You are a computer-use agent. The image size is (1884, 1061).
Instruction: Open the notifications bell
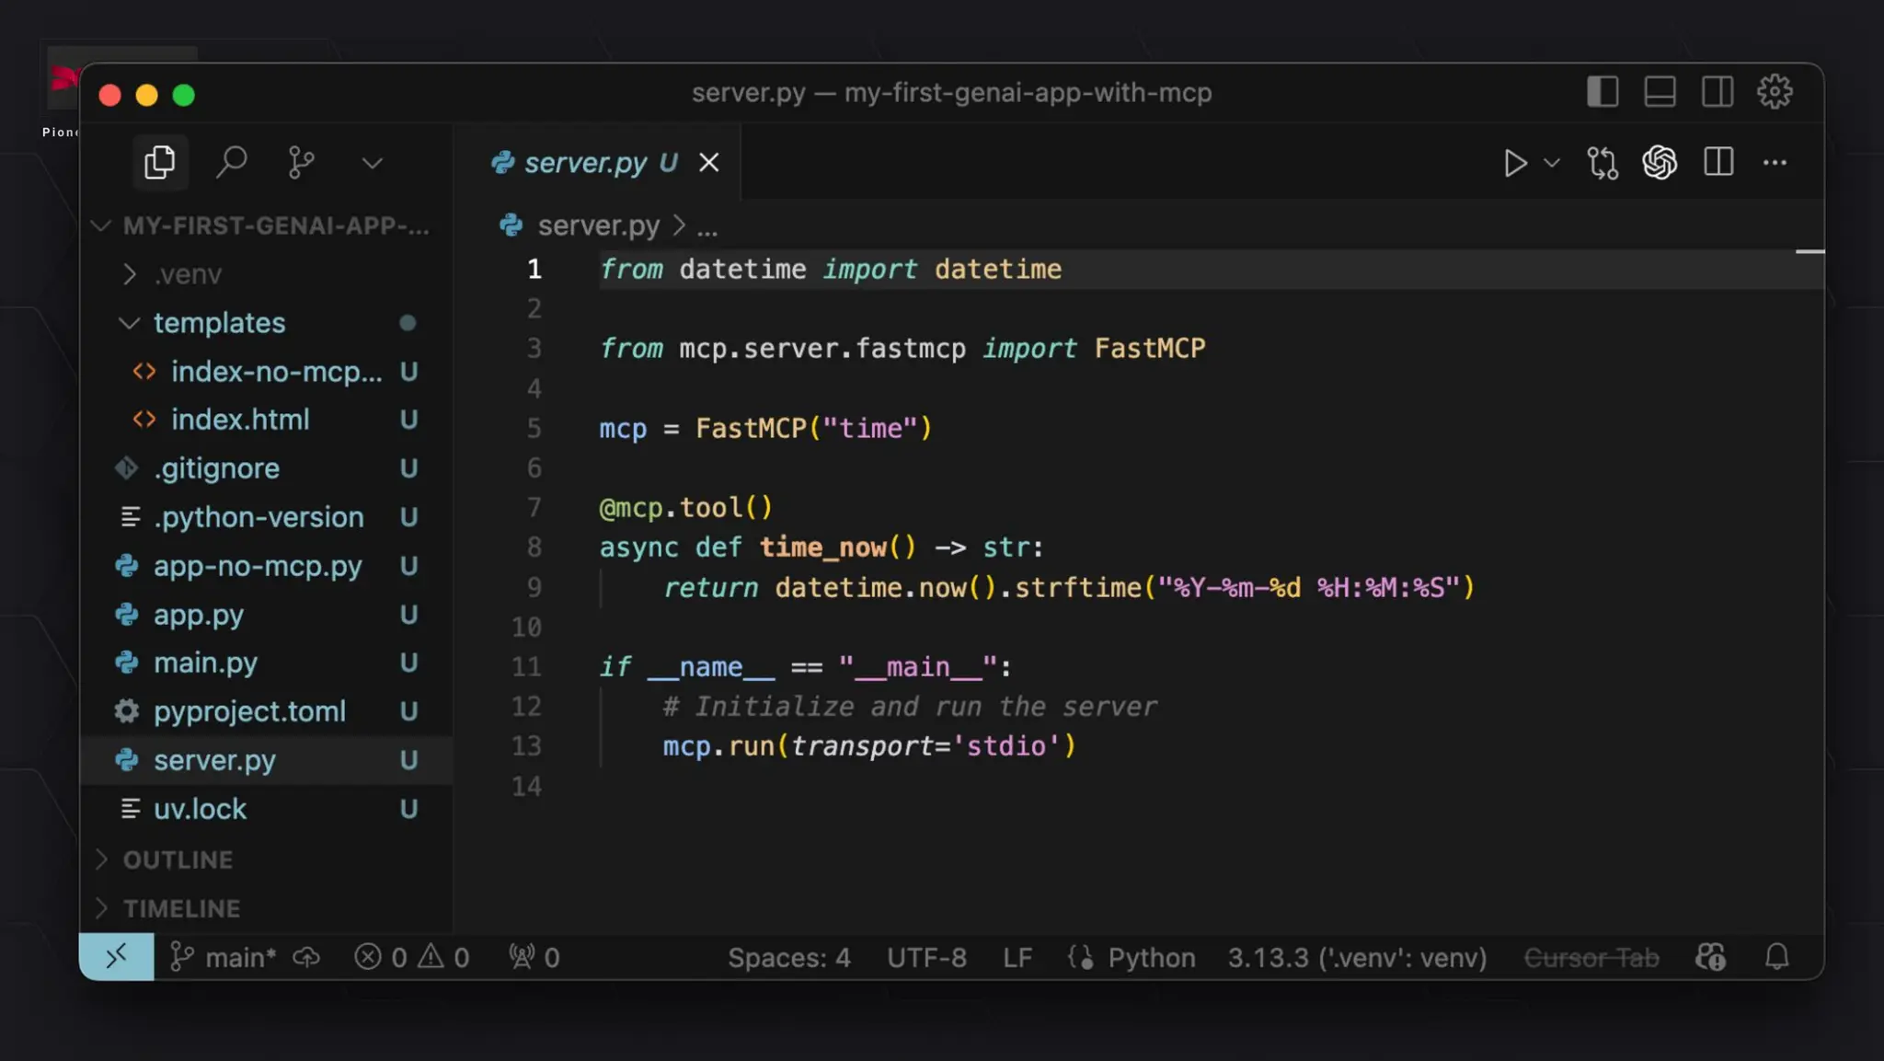pos(1776,957)
